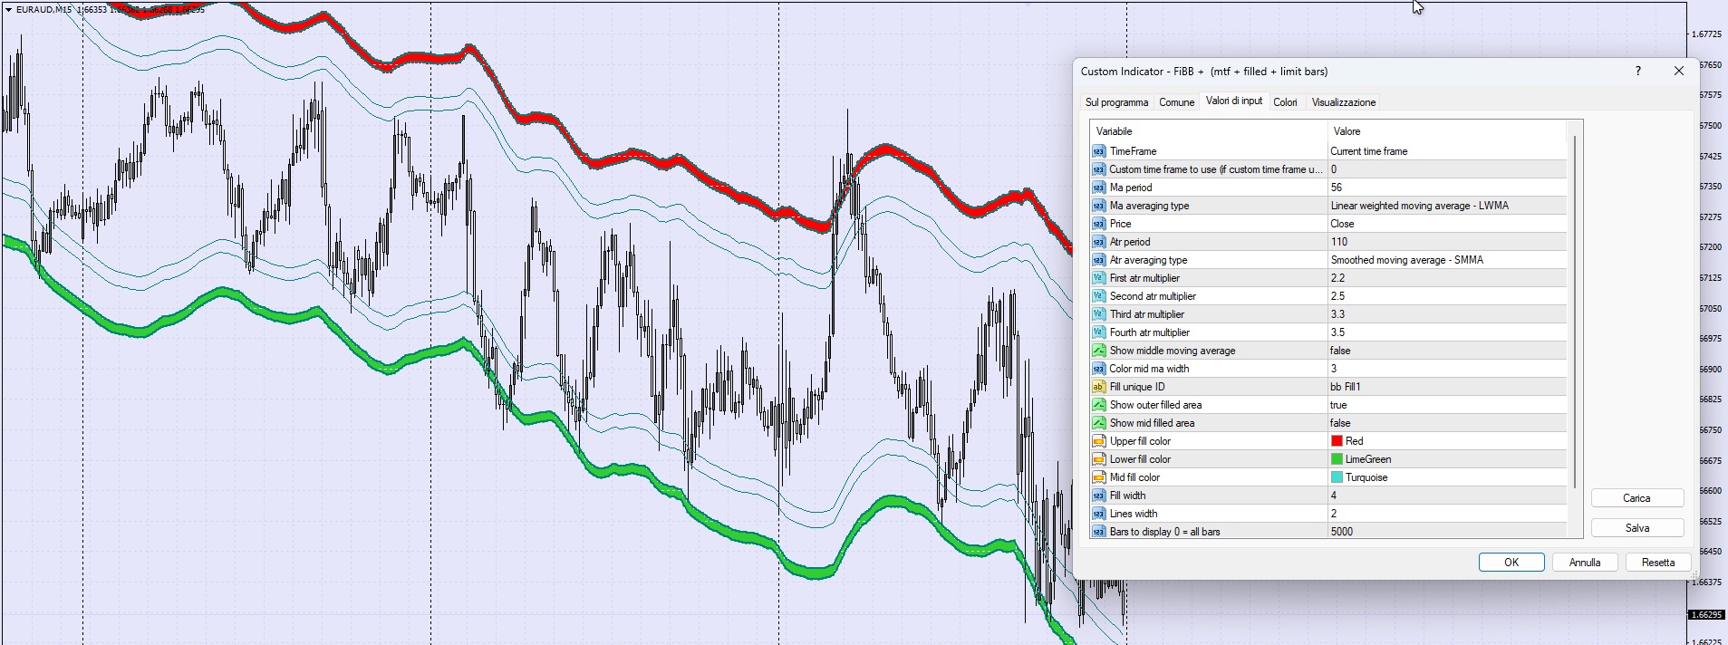Select the LimeGreen lower fill color swatch

(x=1337, y=459)
